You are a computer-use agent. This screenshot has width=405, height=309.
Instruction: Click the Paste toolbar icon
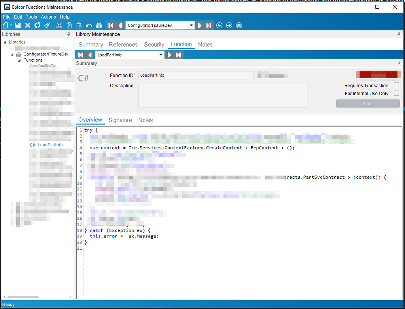79,25
